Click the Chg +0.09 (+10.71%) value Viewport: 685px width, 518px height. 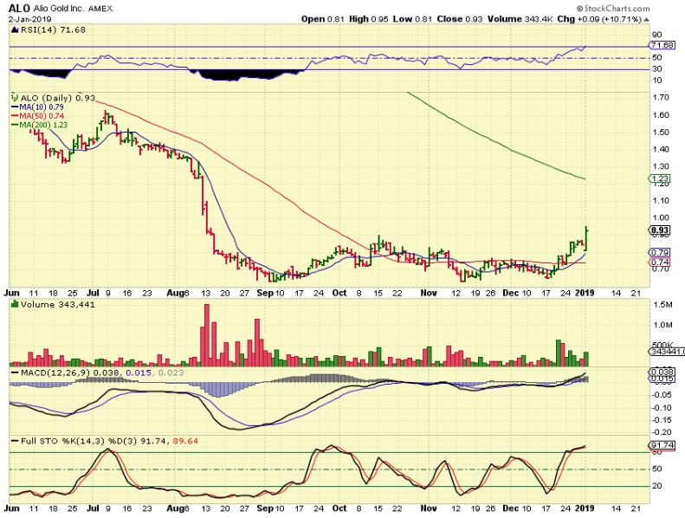599,19
